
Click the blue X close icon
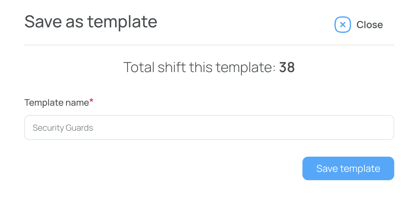[x=342, y=25]
